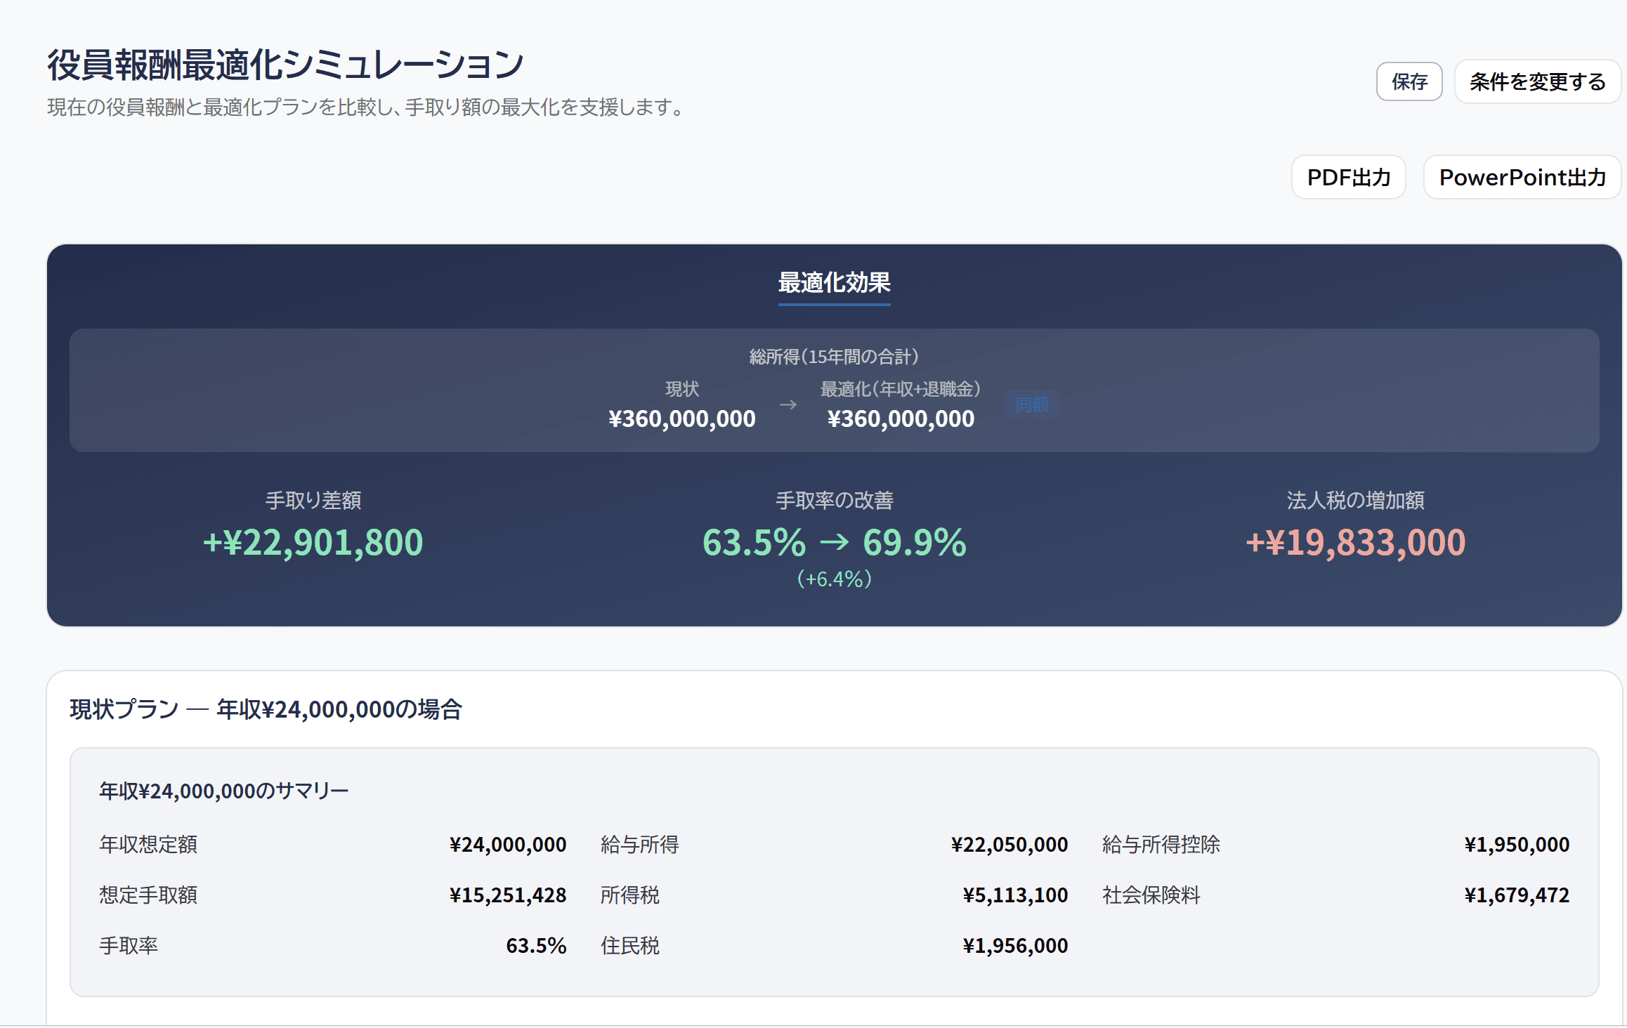Click the 手取率の改善 label

coord(834,501)
